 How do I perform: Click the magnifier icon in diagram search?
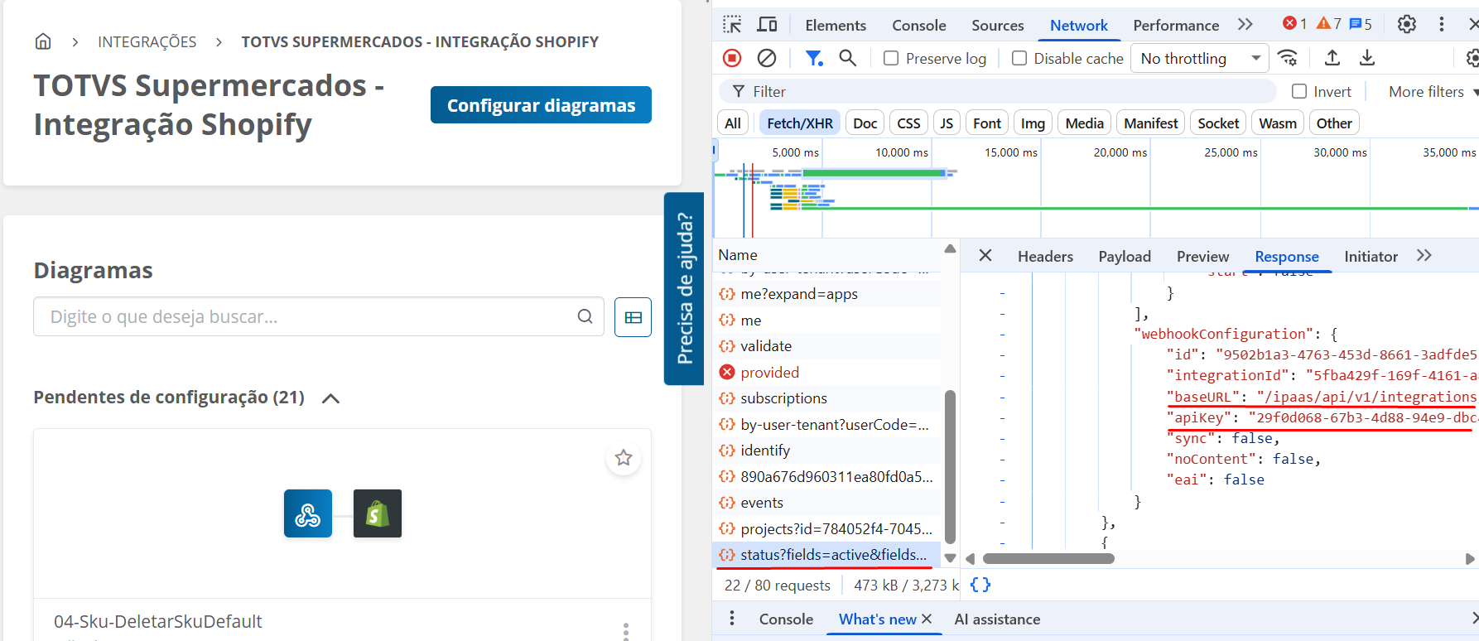pyautogui.click(x=585, y=316)
